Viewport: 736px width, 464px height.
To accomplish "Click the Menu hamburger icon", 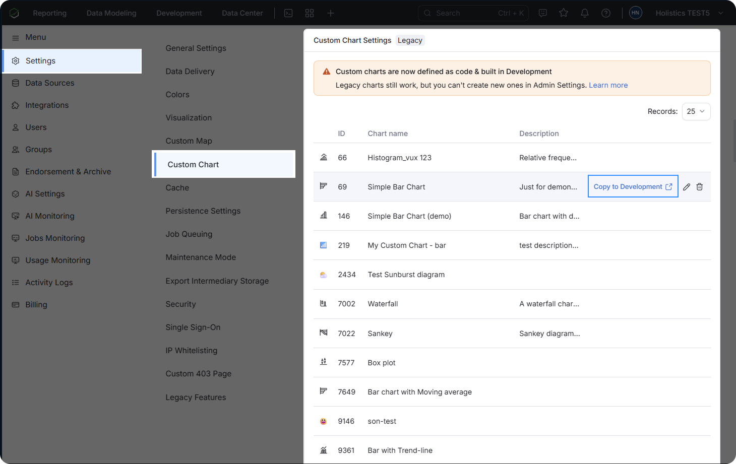I will [x=16, y=37].
